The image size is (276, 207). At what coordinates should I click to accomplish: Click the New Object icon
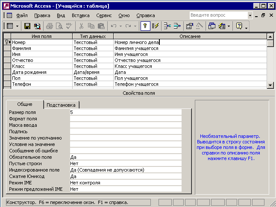tap(222, 26)
